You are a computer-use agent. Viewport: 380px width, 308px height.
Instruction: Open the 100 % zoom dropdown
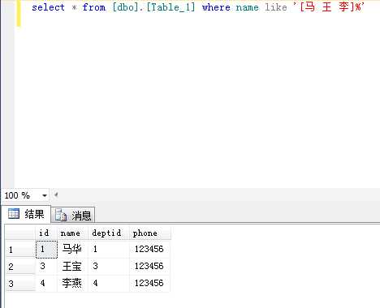pos(45,195)
